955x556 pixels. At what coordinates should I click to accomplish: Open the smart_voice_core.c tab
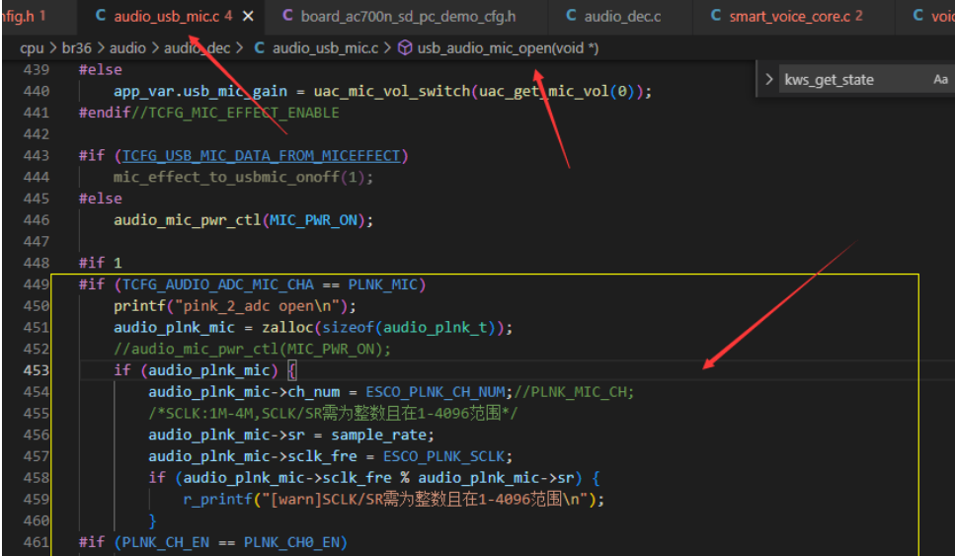click(x=789, y=17)
